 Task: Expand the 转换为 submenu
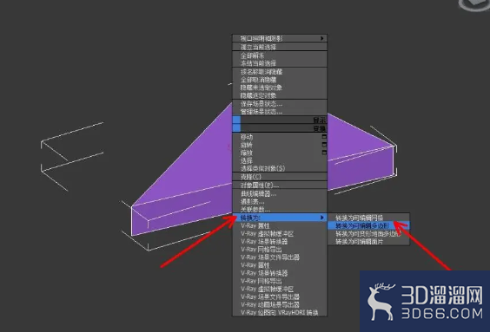pos(280,218)
